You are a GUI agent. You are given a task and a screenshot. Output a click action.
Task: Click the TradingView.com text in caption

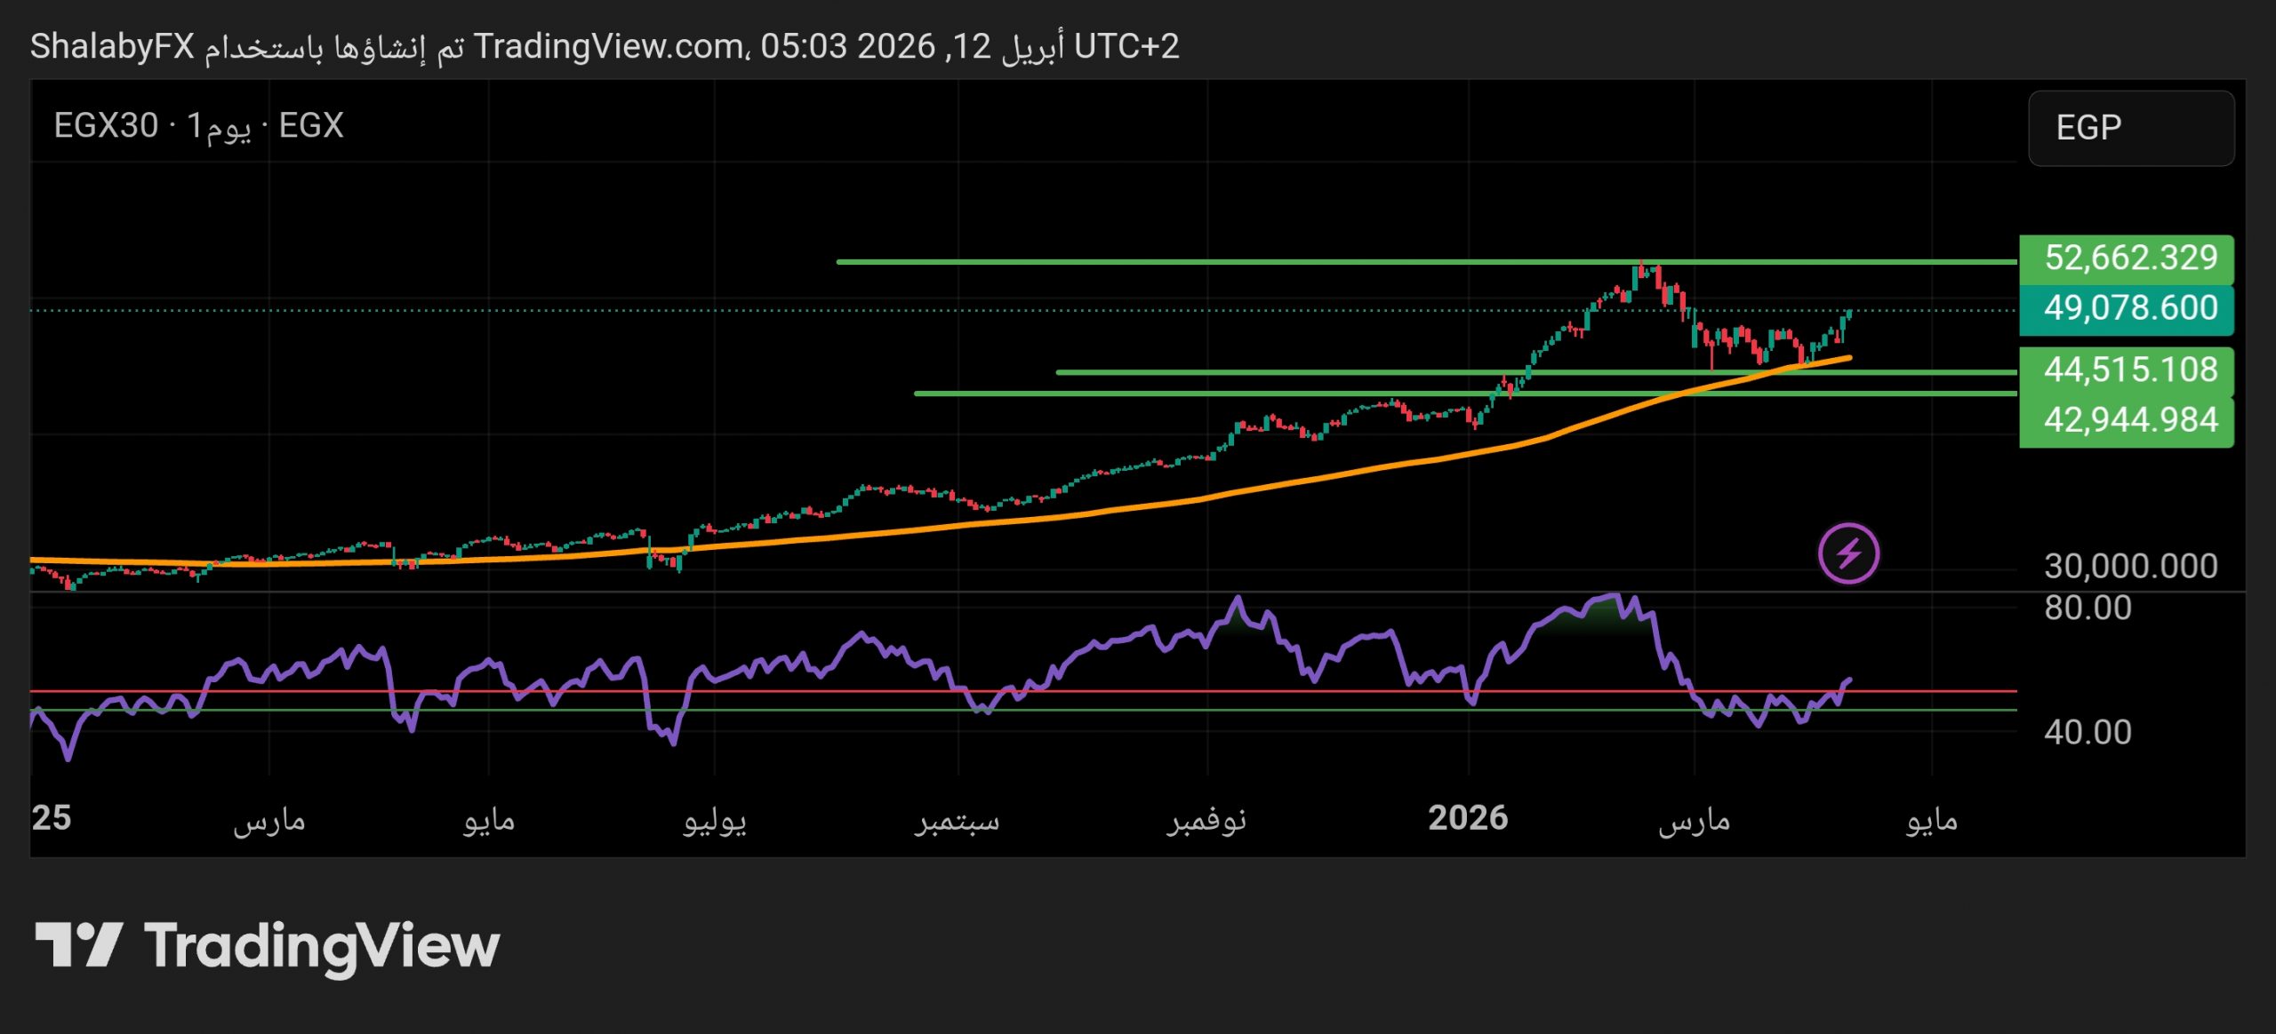pos(609,46)
